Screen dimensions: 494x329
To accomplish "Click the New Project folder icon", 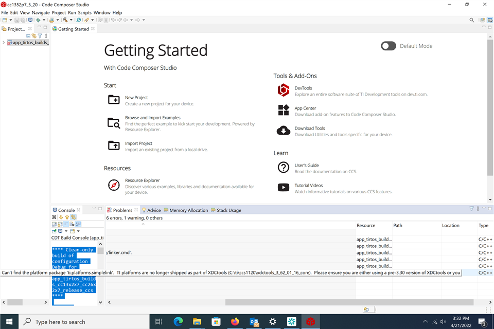I will pos(114,100).
